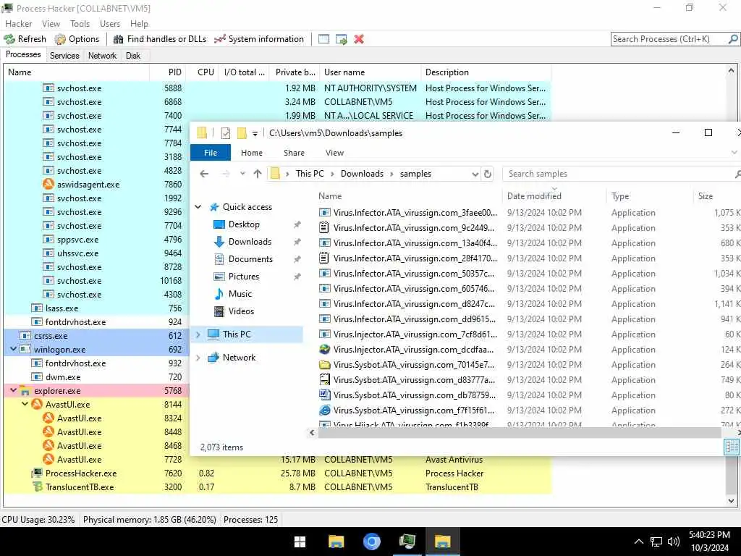Open address bar history dropdown
This screenshot has width=741, height=556.
(x=475, y=174)
